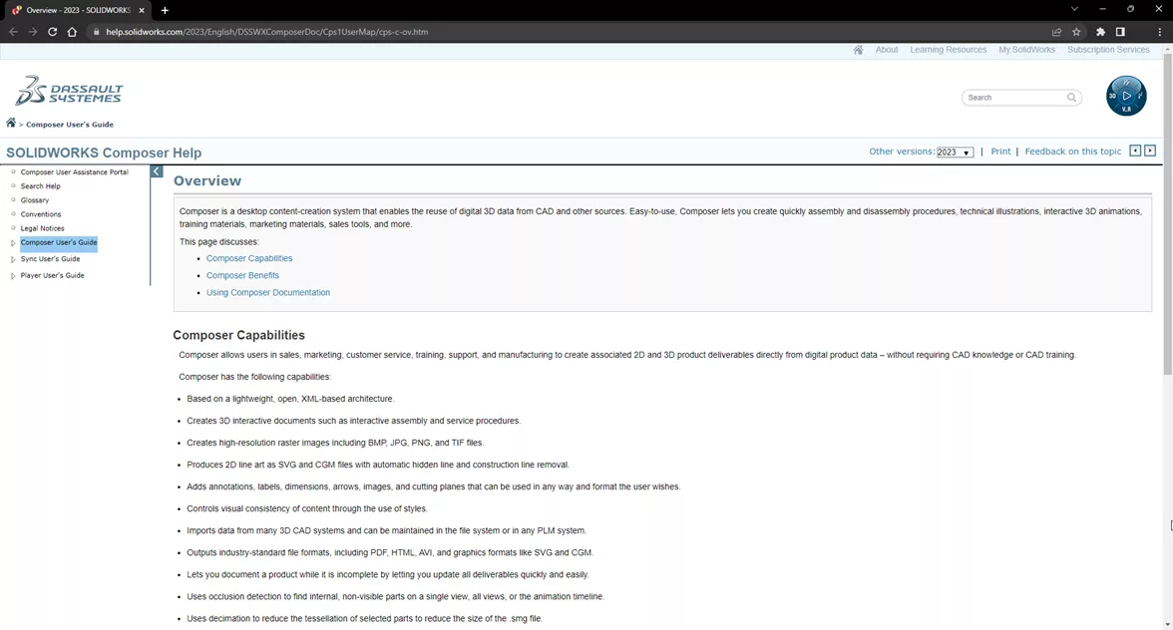Click Feedback on this topic
1173x630 pixels.
(x=1073, y=151)
